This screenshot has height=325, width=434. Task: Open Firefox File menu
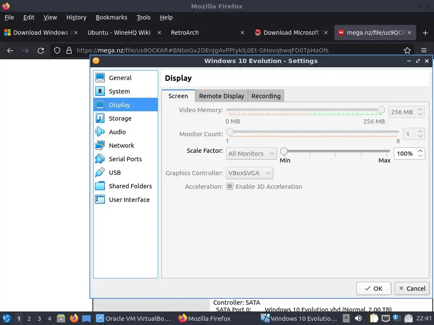(9, 17)
